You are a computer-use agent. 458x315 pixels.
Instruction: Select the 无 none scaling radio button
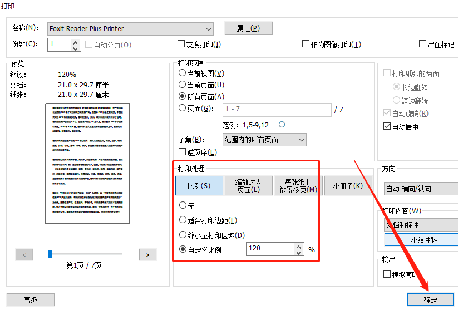coord(183,205)
